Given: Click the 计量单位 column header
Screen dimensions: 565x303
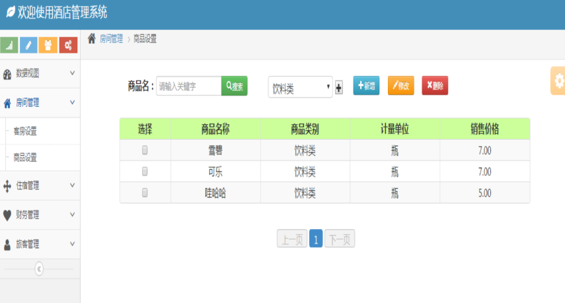Looking at the screenshot, I should [395, 129].
